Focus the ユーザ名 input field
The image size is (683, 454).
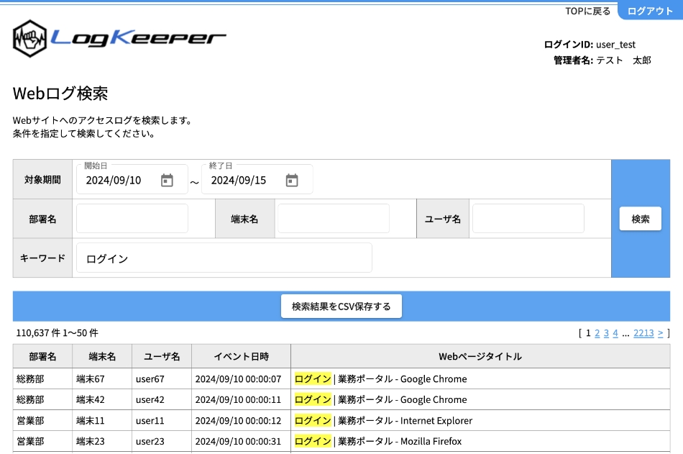pyautogui.click(x=528, y=219)
